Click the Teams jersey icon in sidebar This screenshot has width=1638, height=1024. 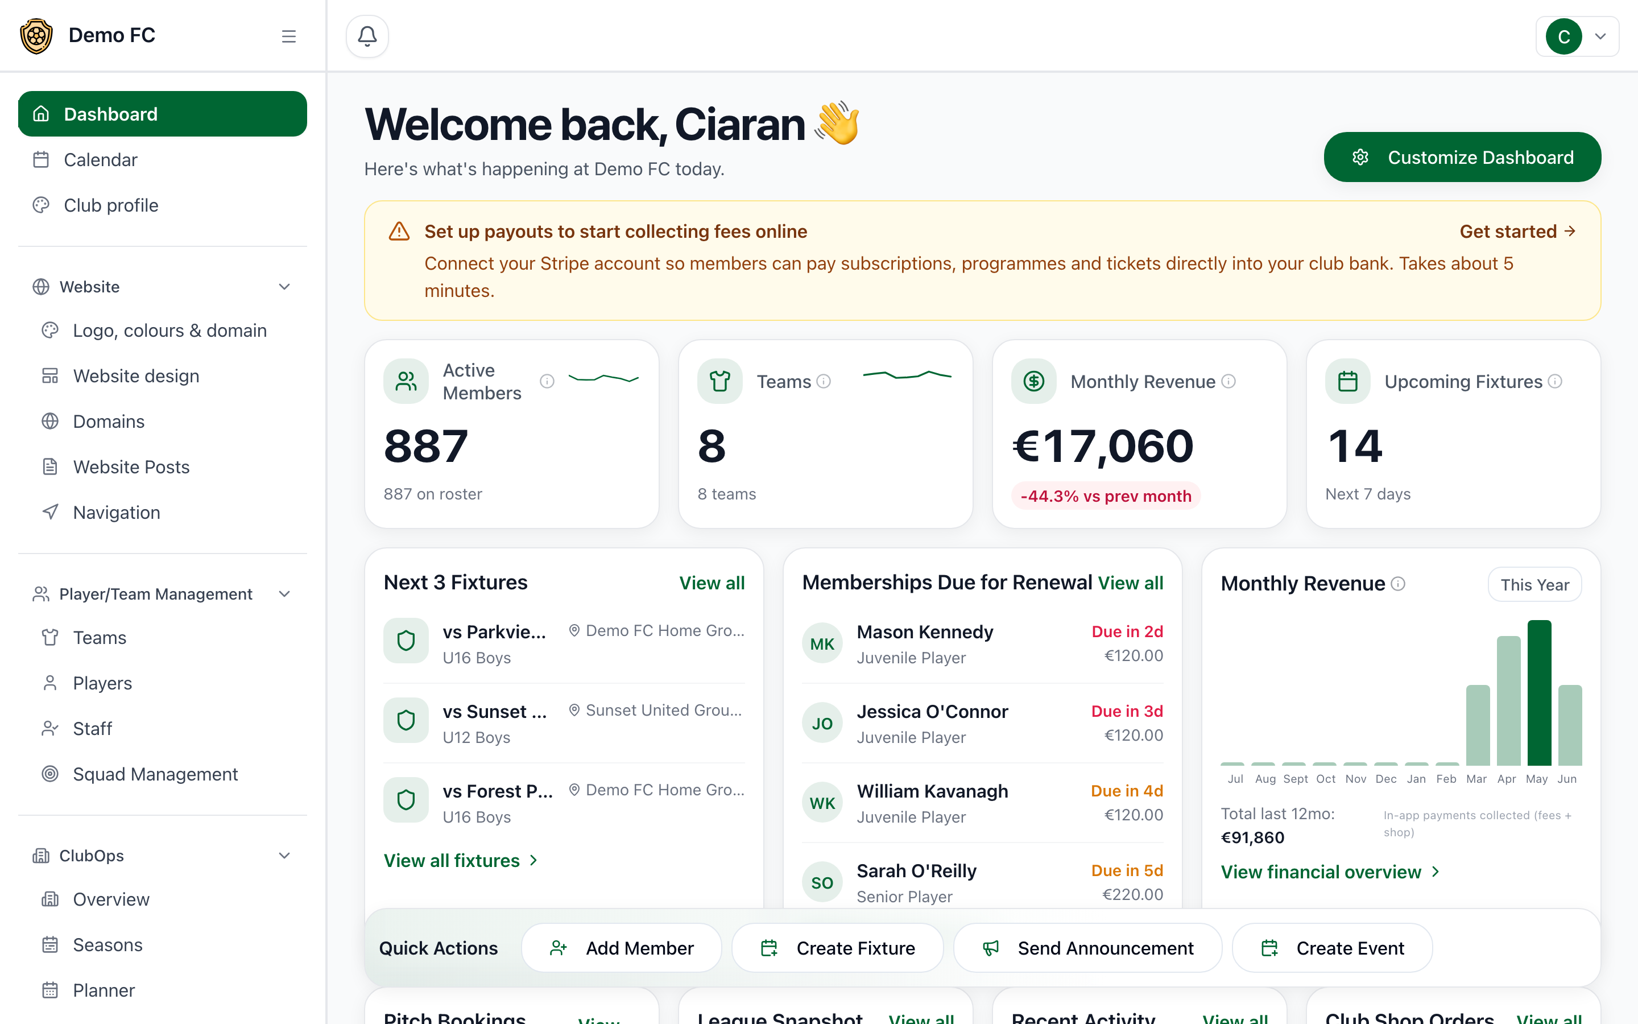tap(50, 637)
